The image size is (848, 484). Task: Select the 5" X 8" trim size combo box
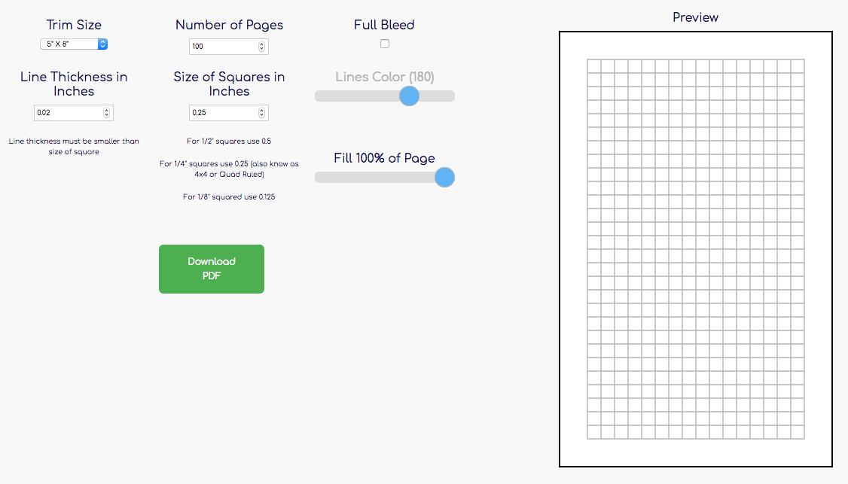coord(73,44)
